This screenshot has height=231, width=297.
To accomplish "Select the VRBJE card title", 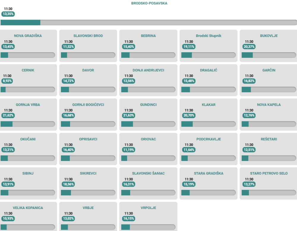I will click(88, 208).
